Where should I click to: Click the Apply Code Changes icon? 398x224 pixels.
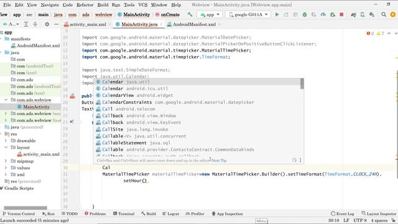[295, 14]
